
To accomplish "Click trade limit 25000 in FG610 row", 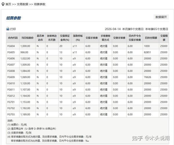I will click(x=164, y=83).
